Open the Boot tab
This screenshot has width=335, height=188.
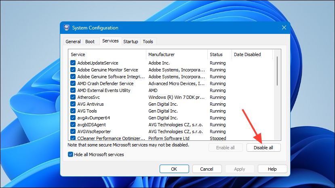coord(90,42)
